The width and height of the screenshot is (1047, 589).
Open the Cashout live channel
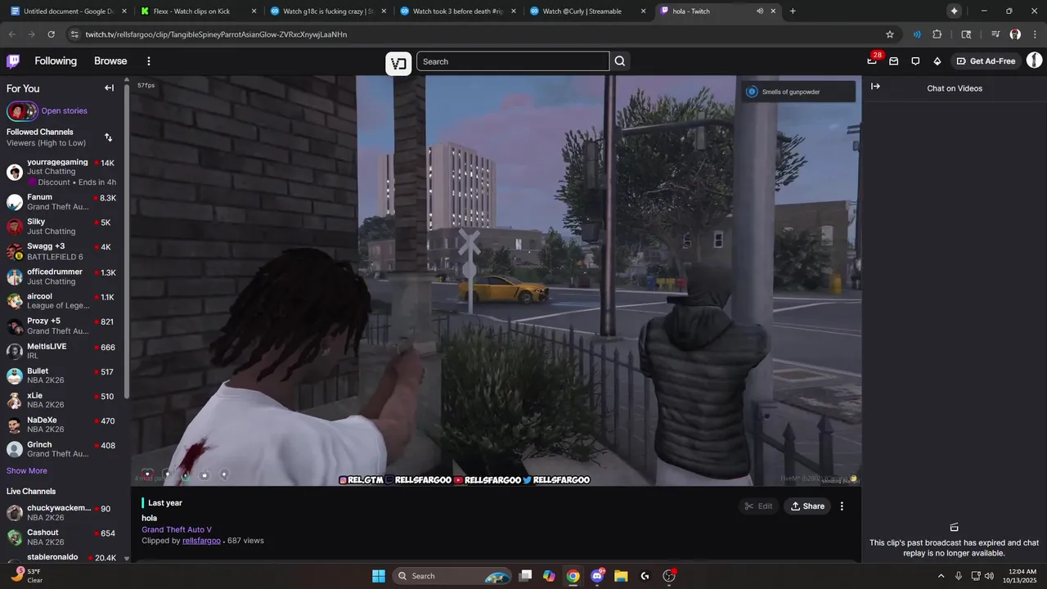click(x=62, y=537)
